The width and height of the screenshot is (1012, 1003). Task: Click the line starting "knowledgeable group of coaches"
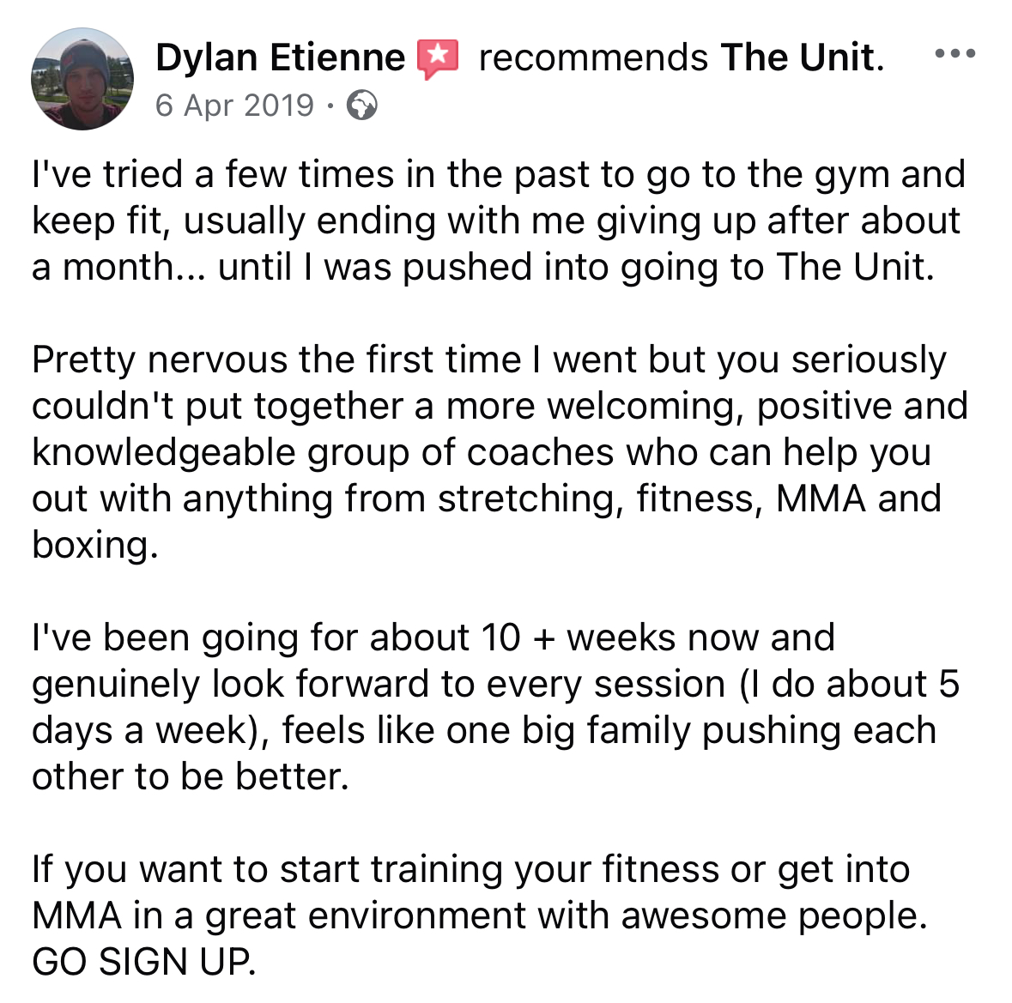481,452
